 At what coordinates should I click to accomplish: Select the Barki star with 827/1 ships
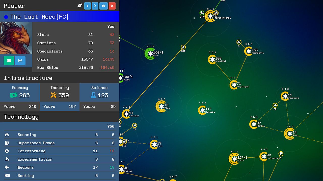pyautogui.click(x=234, y=159)
